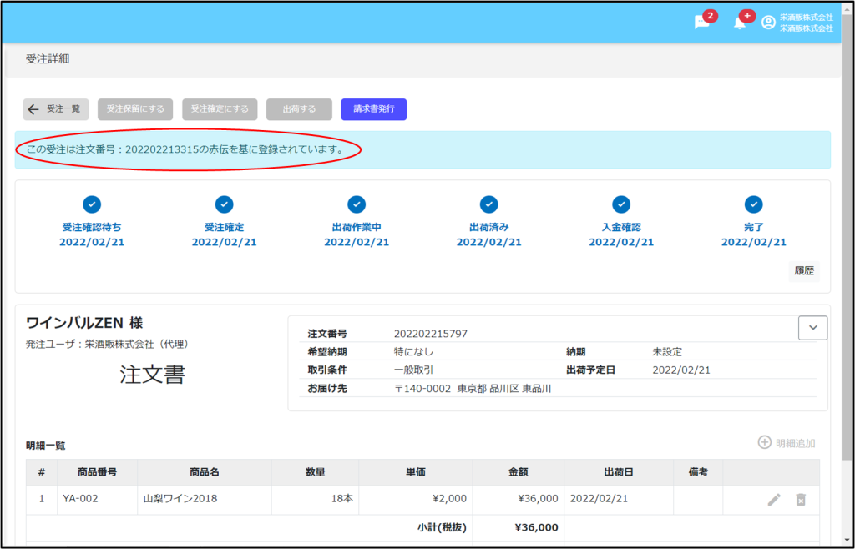This screenshot has height=549, width=855.
Task: Open the notifications bell icon
Action: (740, 23)
